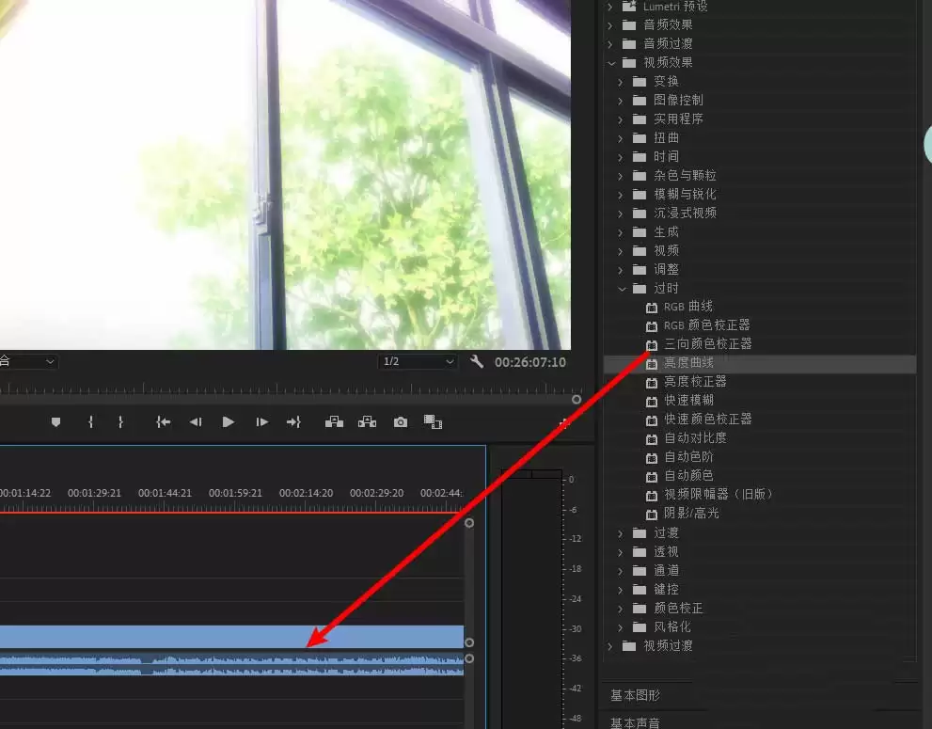
Task: Add a marker using the marker icon
Action: (55, 422)
